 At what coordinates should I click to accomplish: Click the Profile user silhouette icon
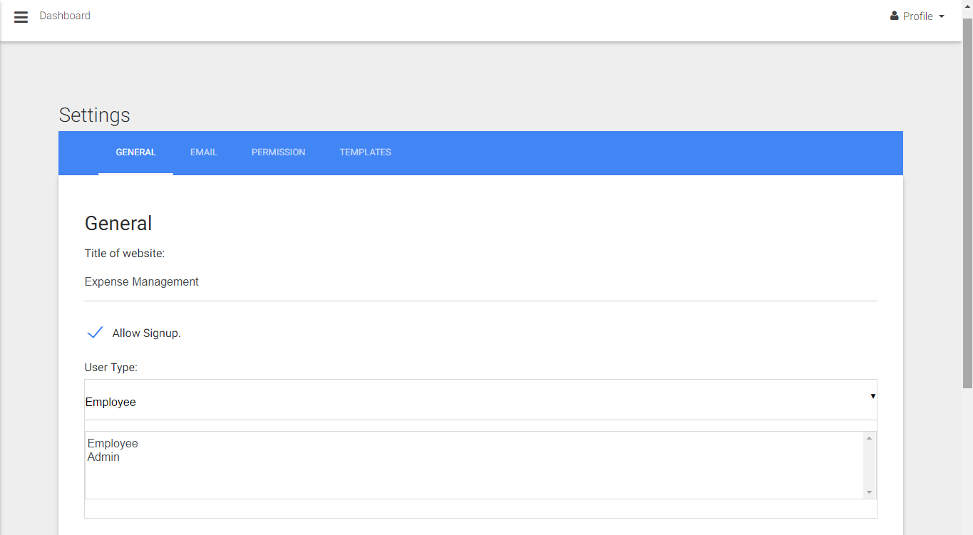tap(894, 16)
